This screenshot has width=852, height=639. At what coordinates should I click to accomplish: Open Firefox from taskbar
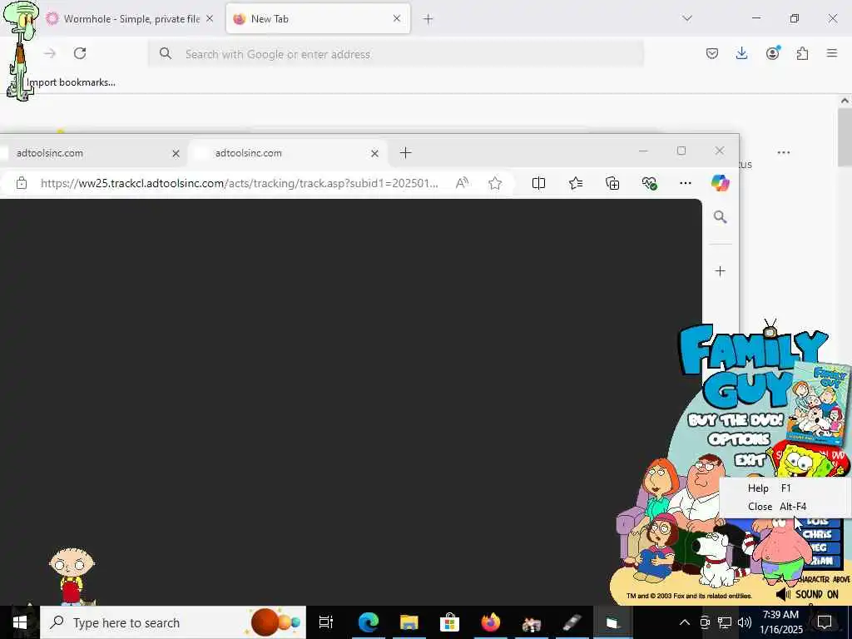click(x=490, y=622)
